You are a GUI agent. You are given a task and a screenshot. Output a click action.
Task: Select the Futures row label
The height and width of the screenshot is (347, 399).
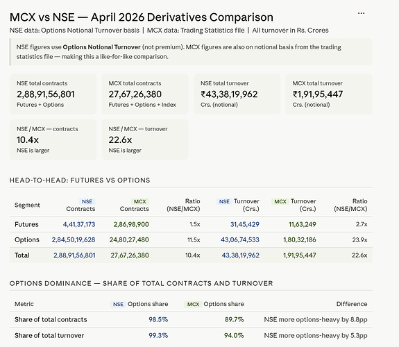click(26, 224)
